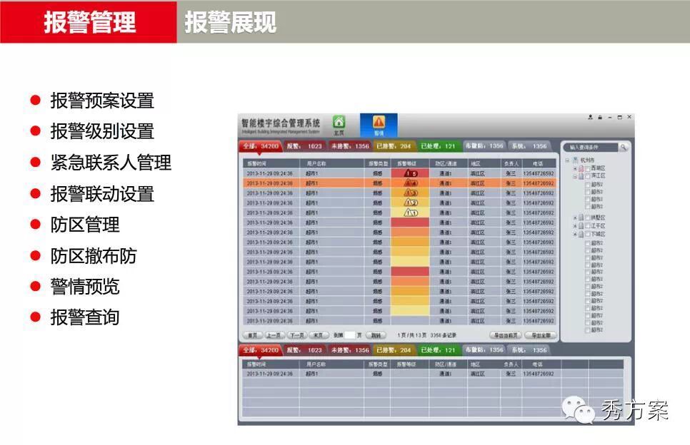Viewport: 690px width, 445px height.
Task: Switch to the upper 已处理: 121 green tab
Action: click(x=438, y=146)
